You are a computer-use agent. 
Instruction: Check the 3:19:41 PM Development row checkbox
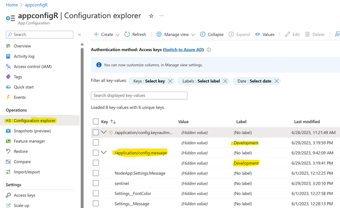click(x=96, y=163)
